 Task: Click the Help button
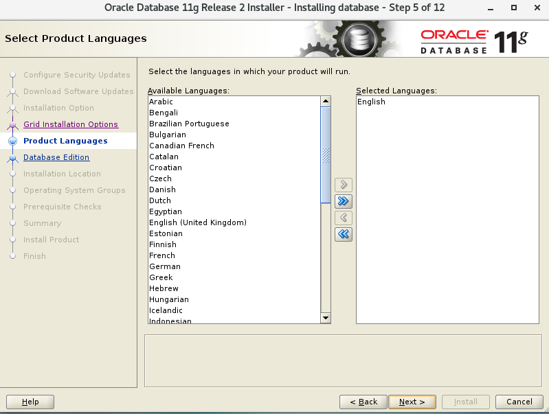[x=30, y=402]
